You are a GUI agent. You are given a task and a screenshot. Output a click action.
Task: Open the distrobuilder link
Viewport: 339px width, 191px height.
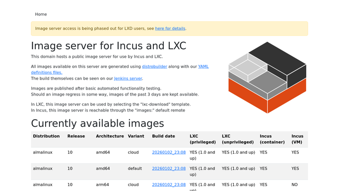coord(154,67)
